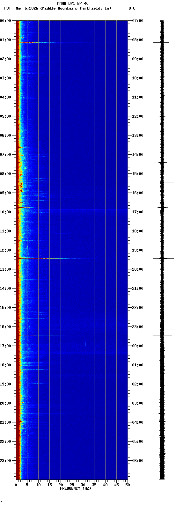Screen dimensions: 176x505
Task: Click the 0 Hz frequency tick label
Action: pyautogui.click(x=16, y=485)
